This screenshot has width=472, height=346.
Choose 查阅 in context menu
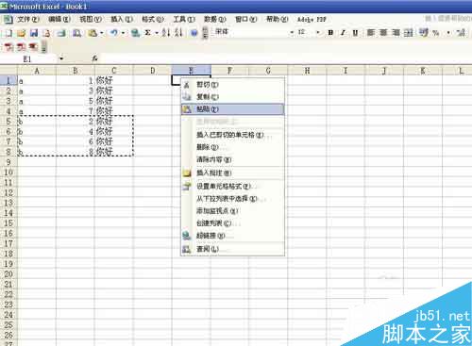tap(233, 249)
